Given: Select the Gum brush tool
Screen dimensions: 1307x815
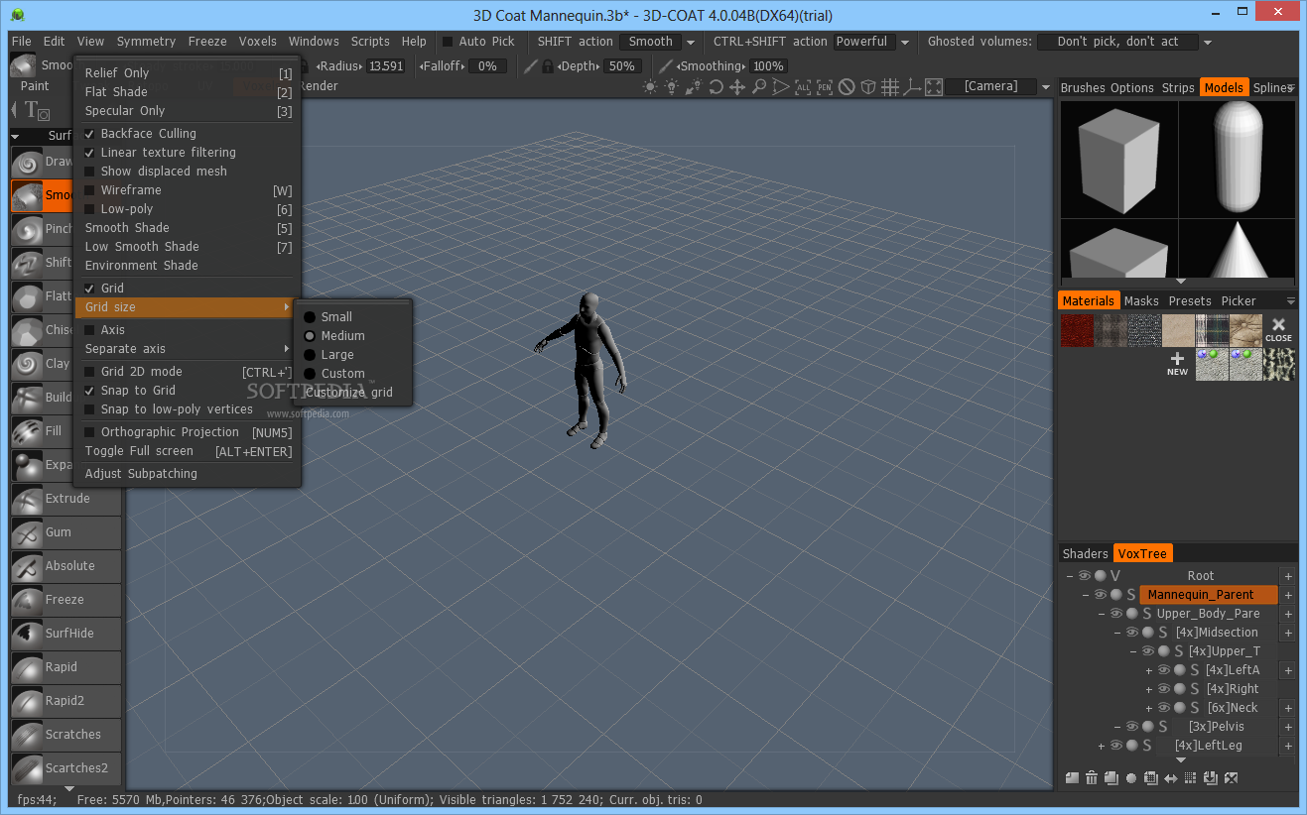Looking at the screenshot, I should tap(66, 532).
